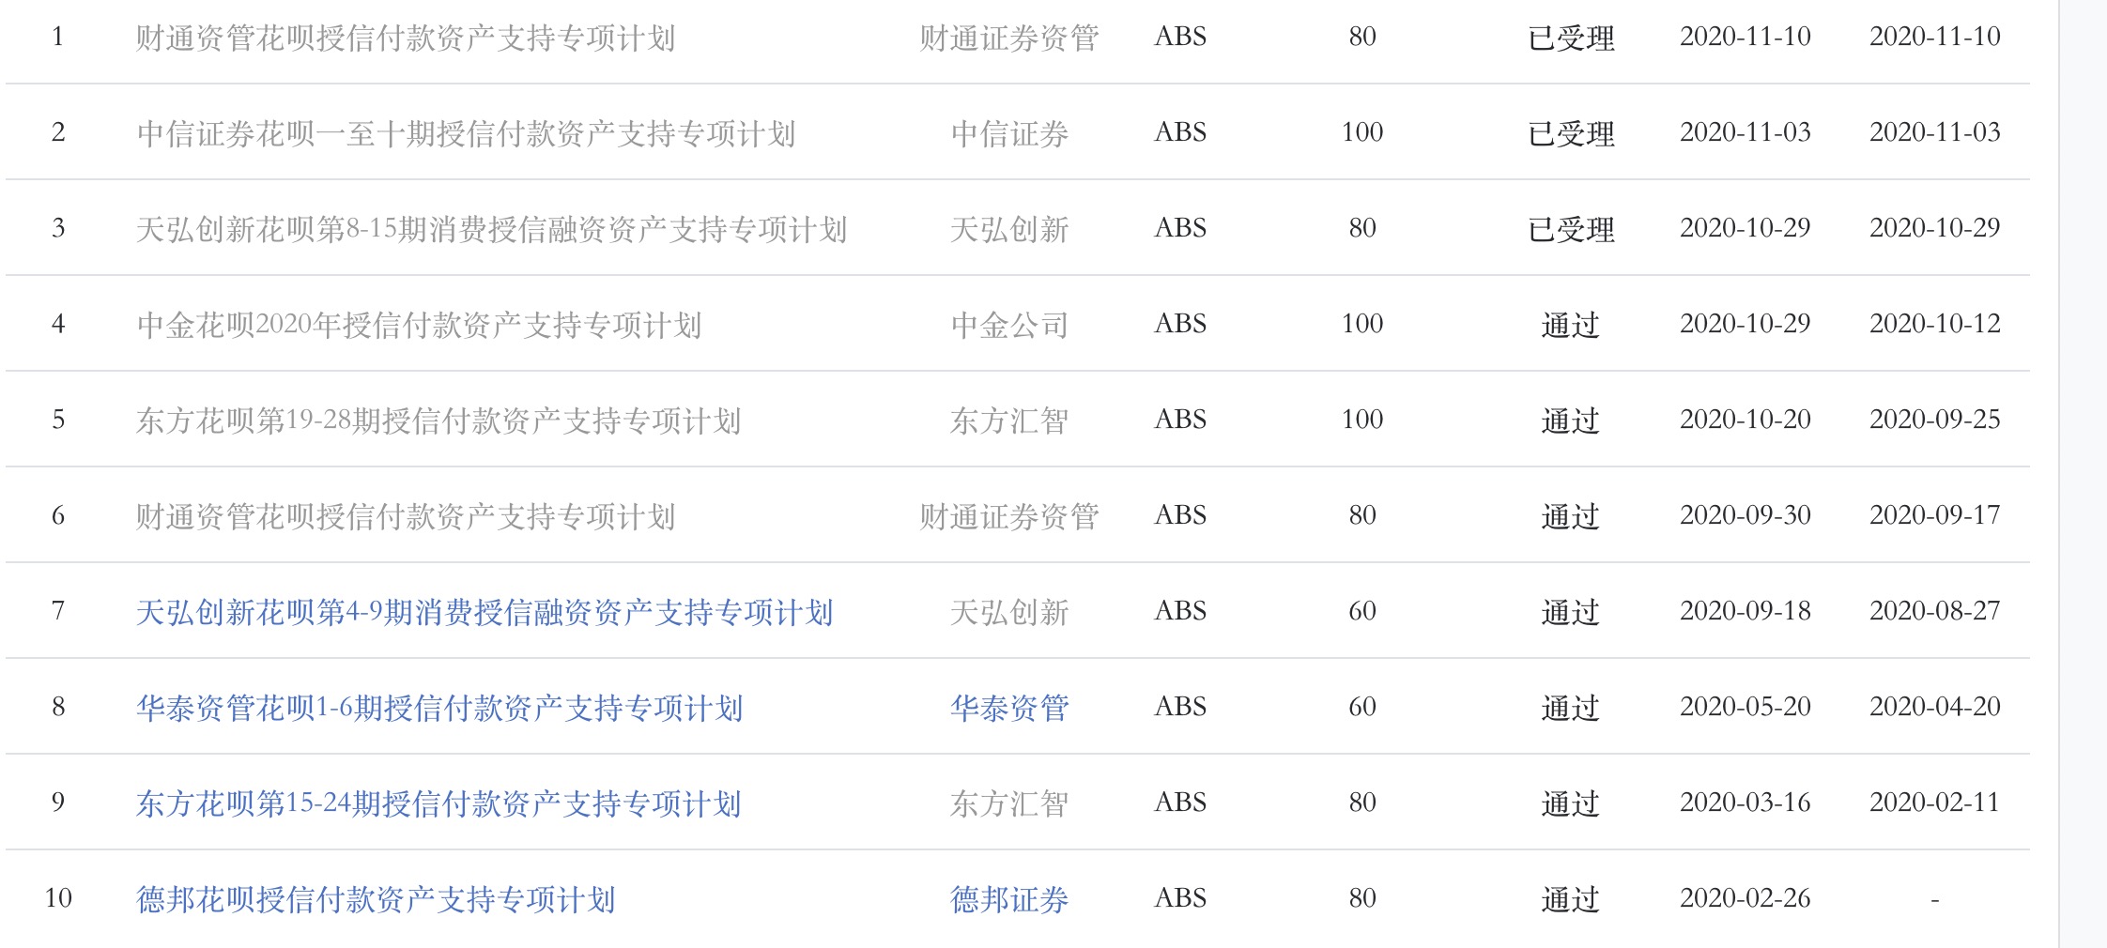Open the 东方花呗第15-24期 project link

[438, 803]
